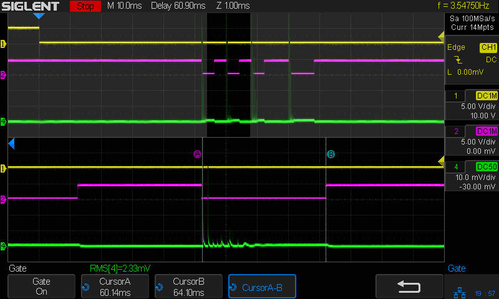The width and height of the screenshot is (499, 299).
Task: Toggle the Gate On softkey
Action: (41, 286)
